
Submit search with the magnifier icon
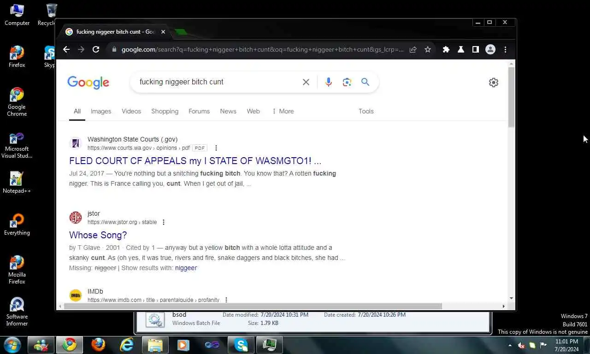pyautogui.click(x=365, y=82)
